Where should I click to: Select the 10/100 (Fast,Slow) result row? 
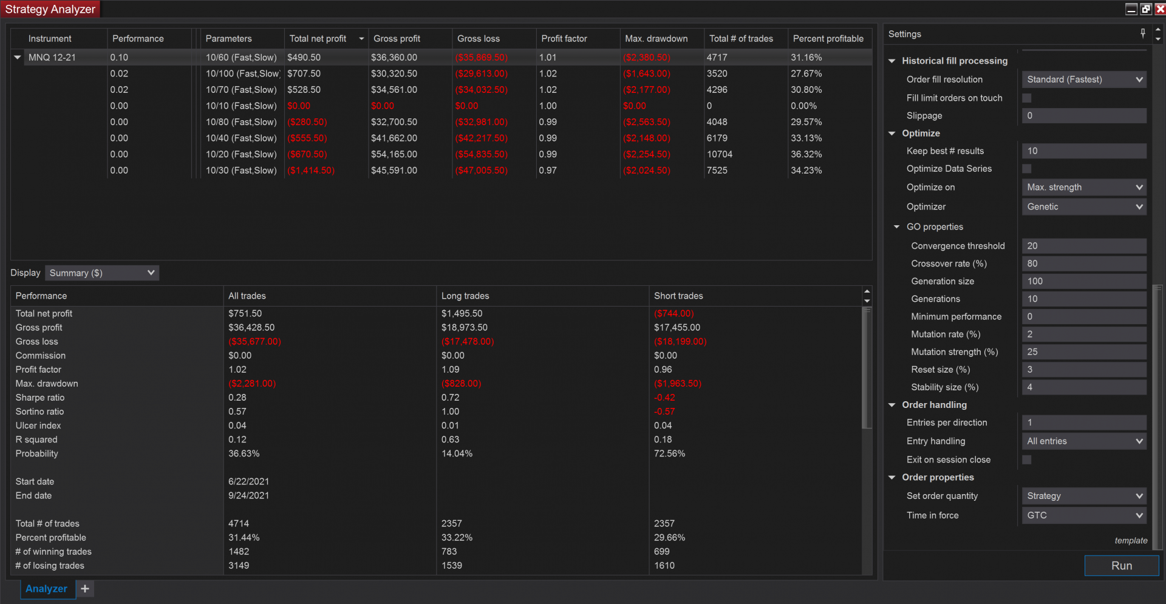(442, 73)
